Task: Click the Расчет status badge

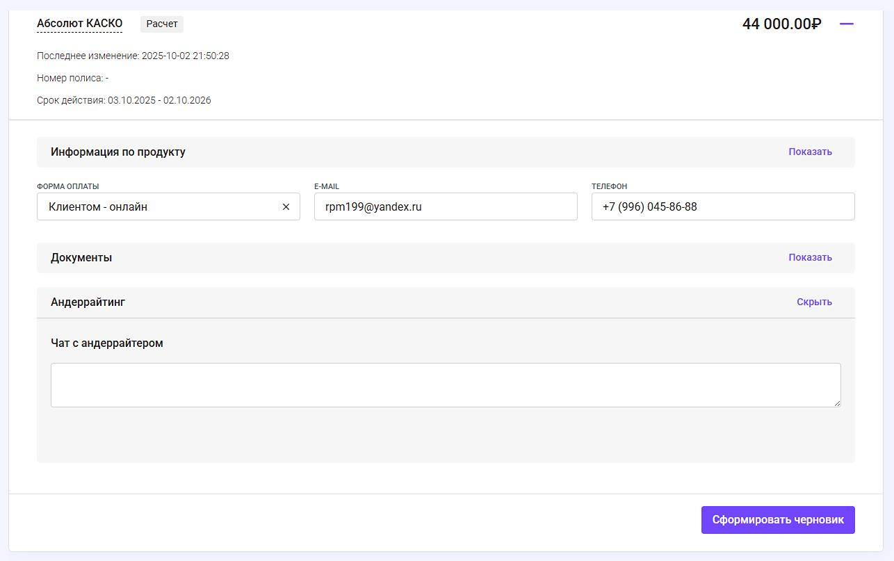Action: point(162,24)
